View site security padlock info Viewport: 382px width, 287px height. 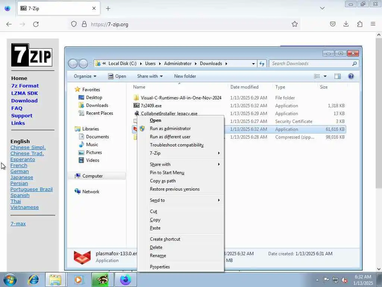pyautogui.click(x=84, y=24)
